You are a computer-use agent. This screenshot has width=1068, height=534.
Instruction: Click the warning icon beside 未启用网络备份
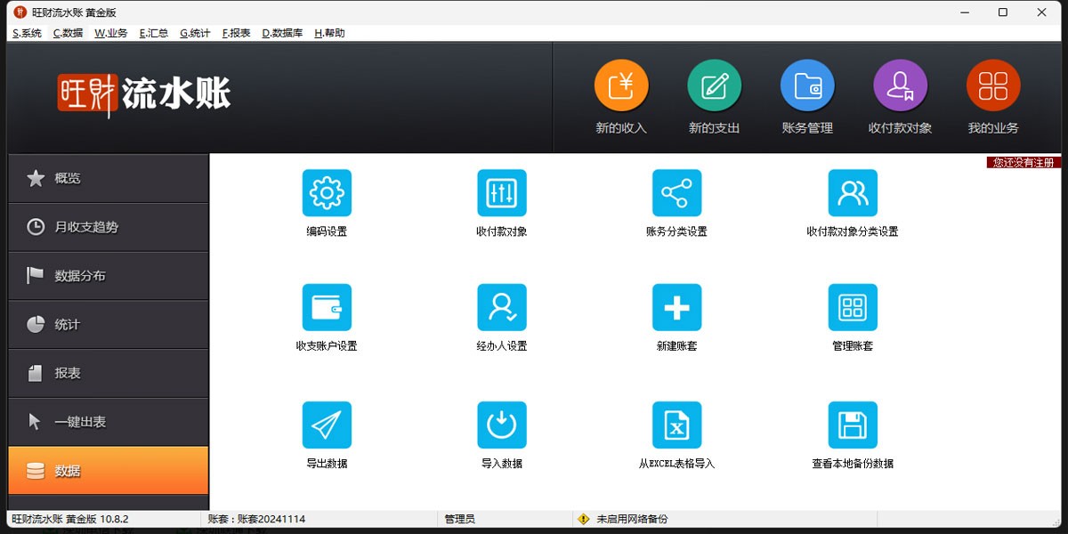coord(584,519)
